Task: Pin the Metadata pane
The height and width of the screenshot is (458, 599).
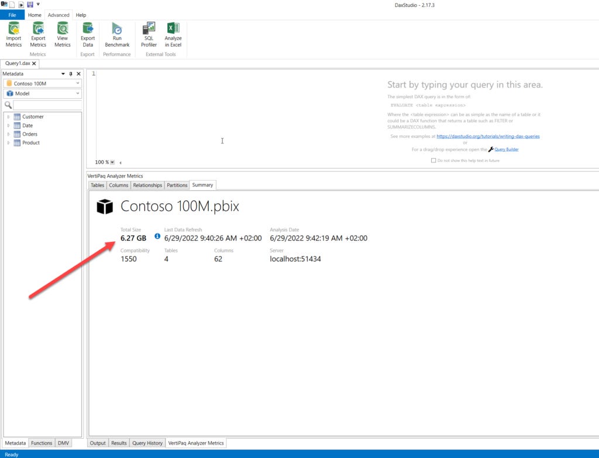Action: [71, 74]
